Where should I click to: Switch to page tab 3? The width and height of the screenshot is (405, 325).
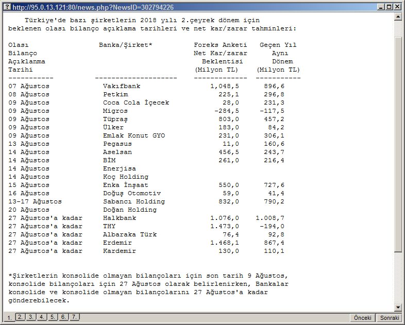click(x=31, y=317)
